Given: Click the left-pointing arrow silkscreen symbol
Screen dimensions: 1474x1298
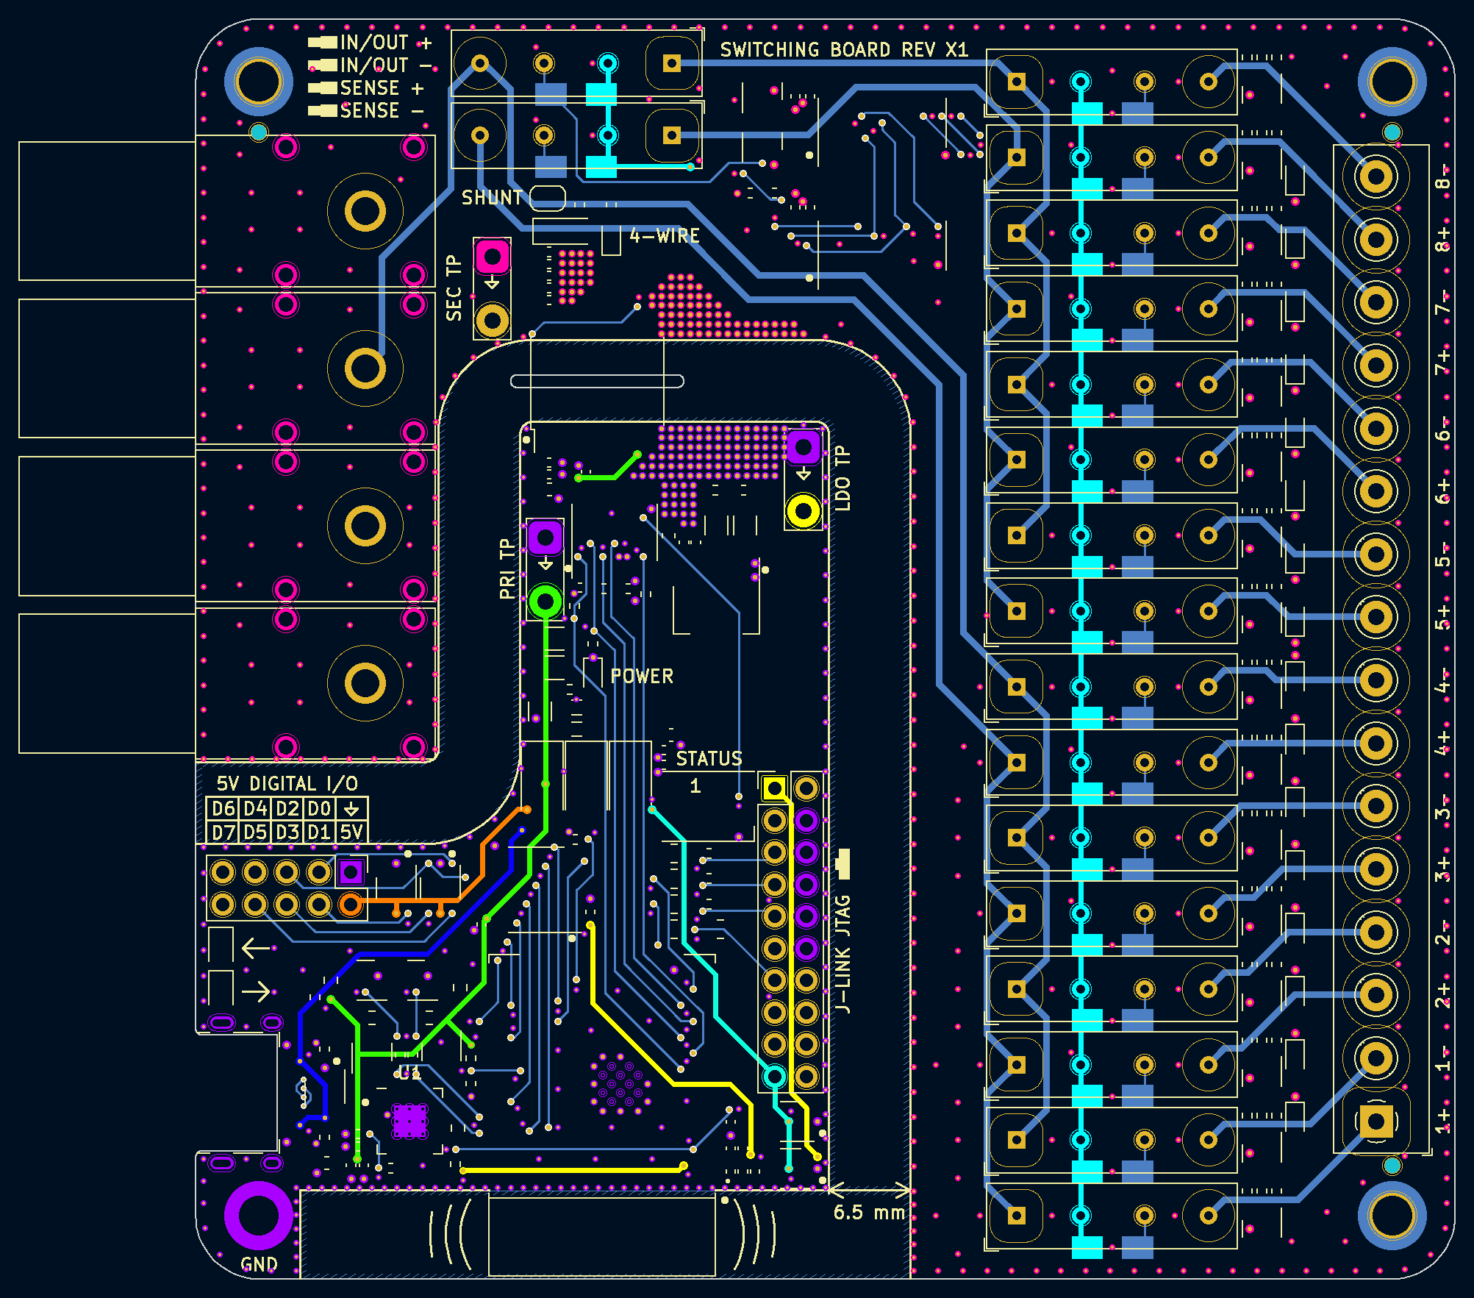Looking at the screenshot, I should [x=256, y=948].
